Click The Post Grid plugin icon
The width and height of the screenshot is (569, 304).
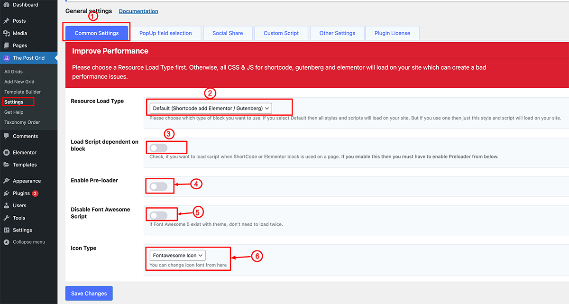(x=6, y=58)
